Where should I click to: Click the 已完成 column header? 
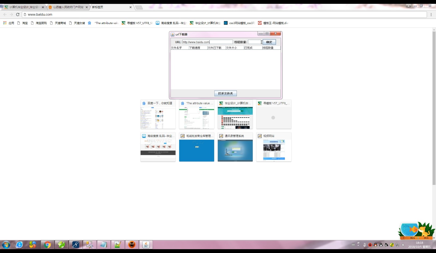[253, 48]
